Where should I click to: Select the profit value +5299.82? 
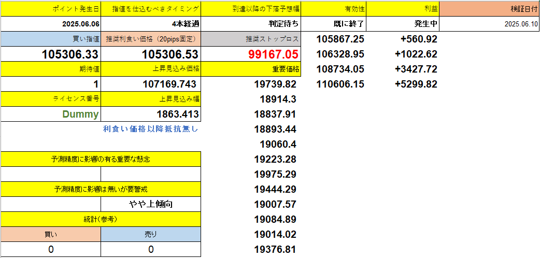(416, 84)
